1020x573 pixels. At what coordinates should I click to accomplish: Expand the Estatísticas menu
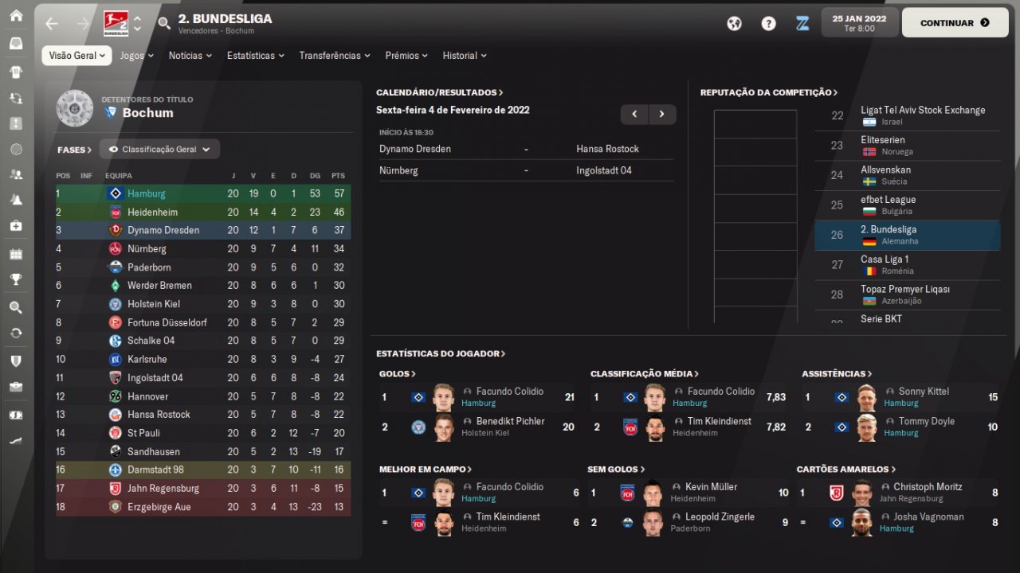(255, 56)
